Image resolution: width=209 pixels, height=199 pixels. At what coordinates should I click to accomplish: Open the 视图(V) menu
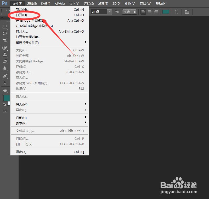130,4
